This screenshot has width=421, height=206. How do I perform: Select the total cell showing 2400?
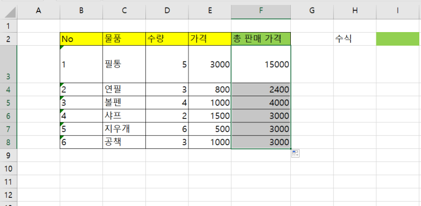pyautogui.click(x=261, y=90)
